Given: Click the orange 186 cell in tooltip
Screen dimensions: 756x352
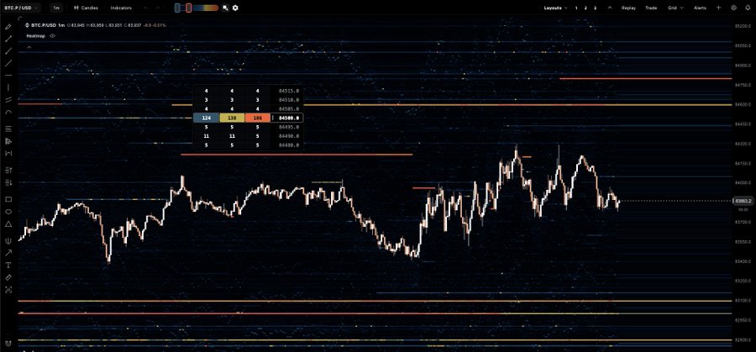Looking at the screenshot, I should tap(258, 118).
